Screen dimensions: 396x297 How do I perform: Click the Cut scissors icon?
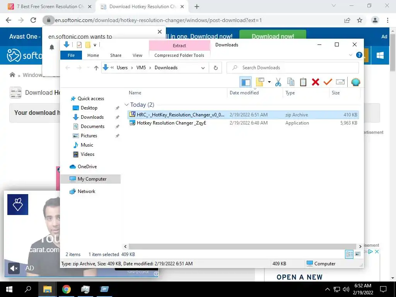click(x=278, y=82)
